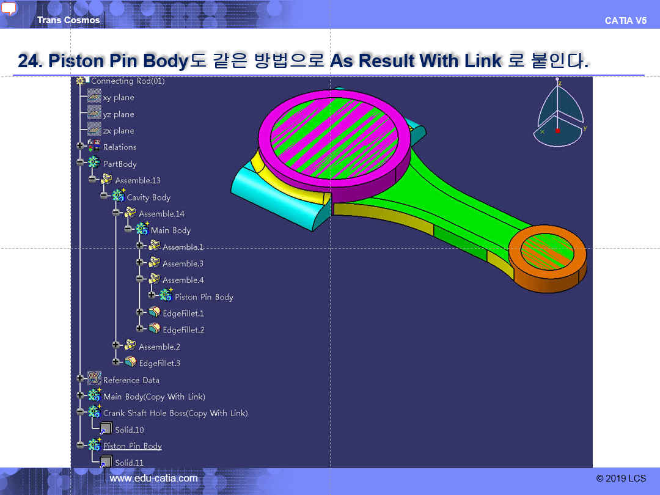Click the Solid.10 icon
The image size is (660, 495).
click(106, 429)
